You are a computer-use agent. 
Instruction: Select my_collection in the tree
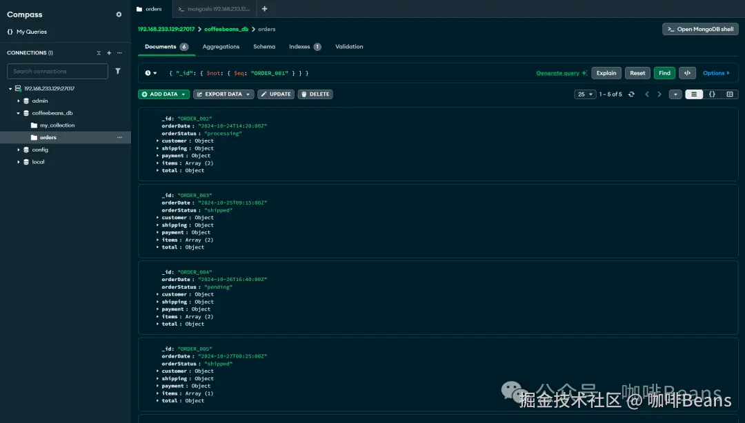[57, 125]
